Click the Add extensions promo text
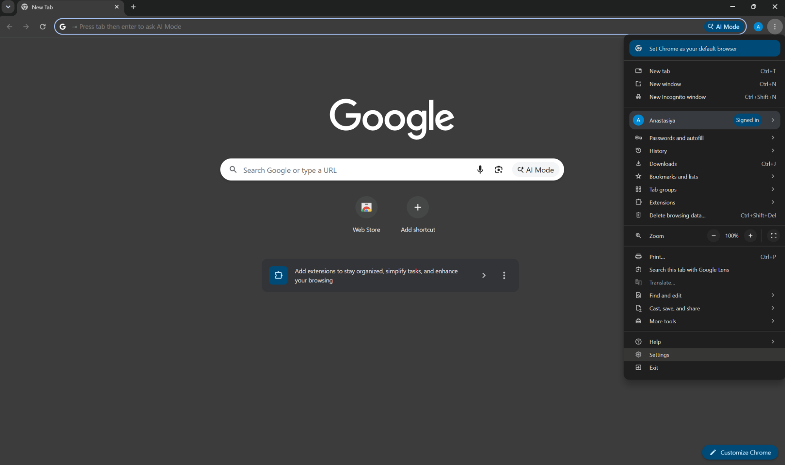785x465 pixels. 376,275
